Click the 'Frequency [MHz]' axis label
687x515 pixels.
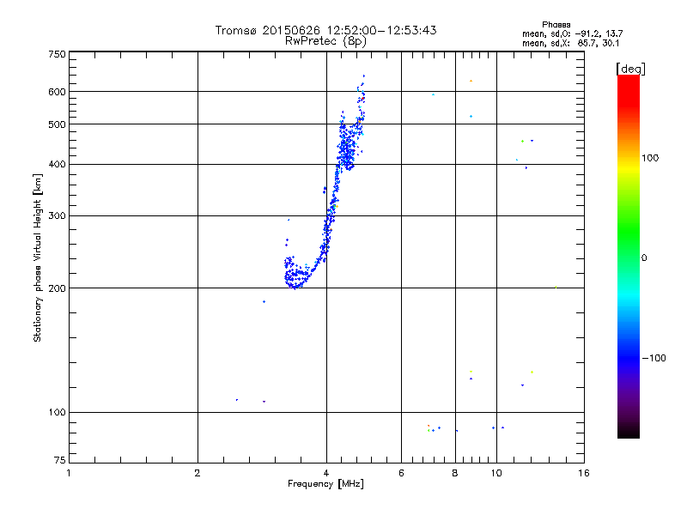(x=325, y=484)
